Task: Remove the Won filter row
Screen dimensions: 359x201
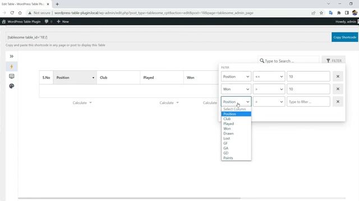Action: coord(338,89)
